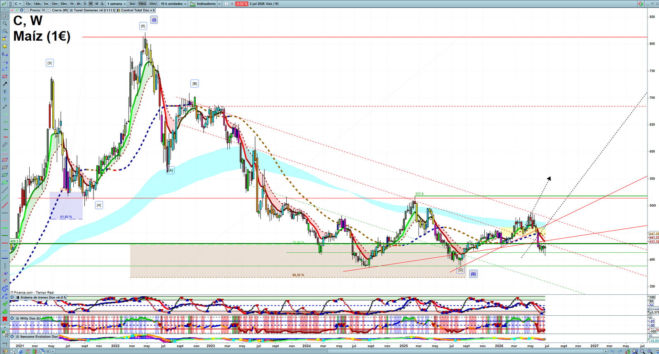Toggle the Precio checkbox
This screenshot has width=659, height=354.
click(27, 10)
